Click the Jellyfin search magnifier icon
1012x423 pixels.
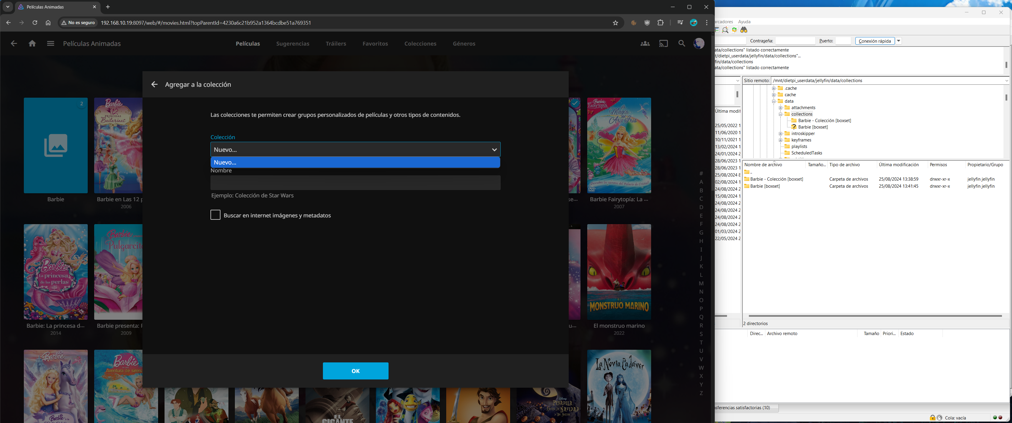point(682,44)
